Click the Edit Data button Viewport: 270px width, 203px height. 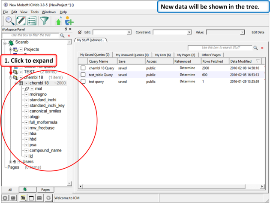pyautogui.click(x=258, y=32)
